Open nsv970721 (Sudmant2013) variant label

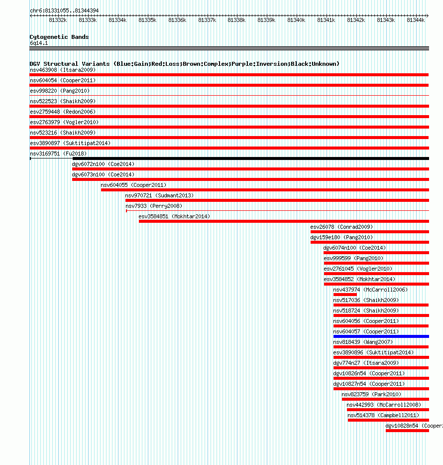pyautogui.click(x=159, y=195)
